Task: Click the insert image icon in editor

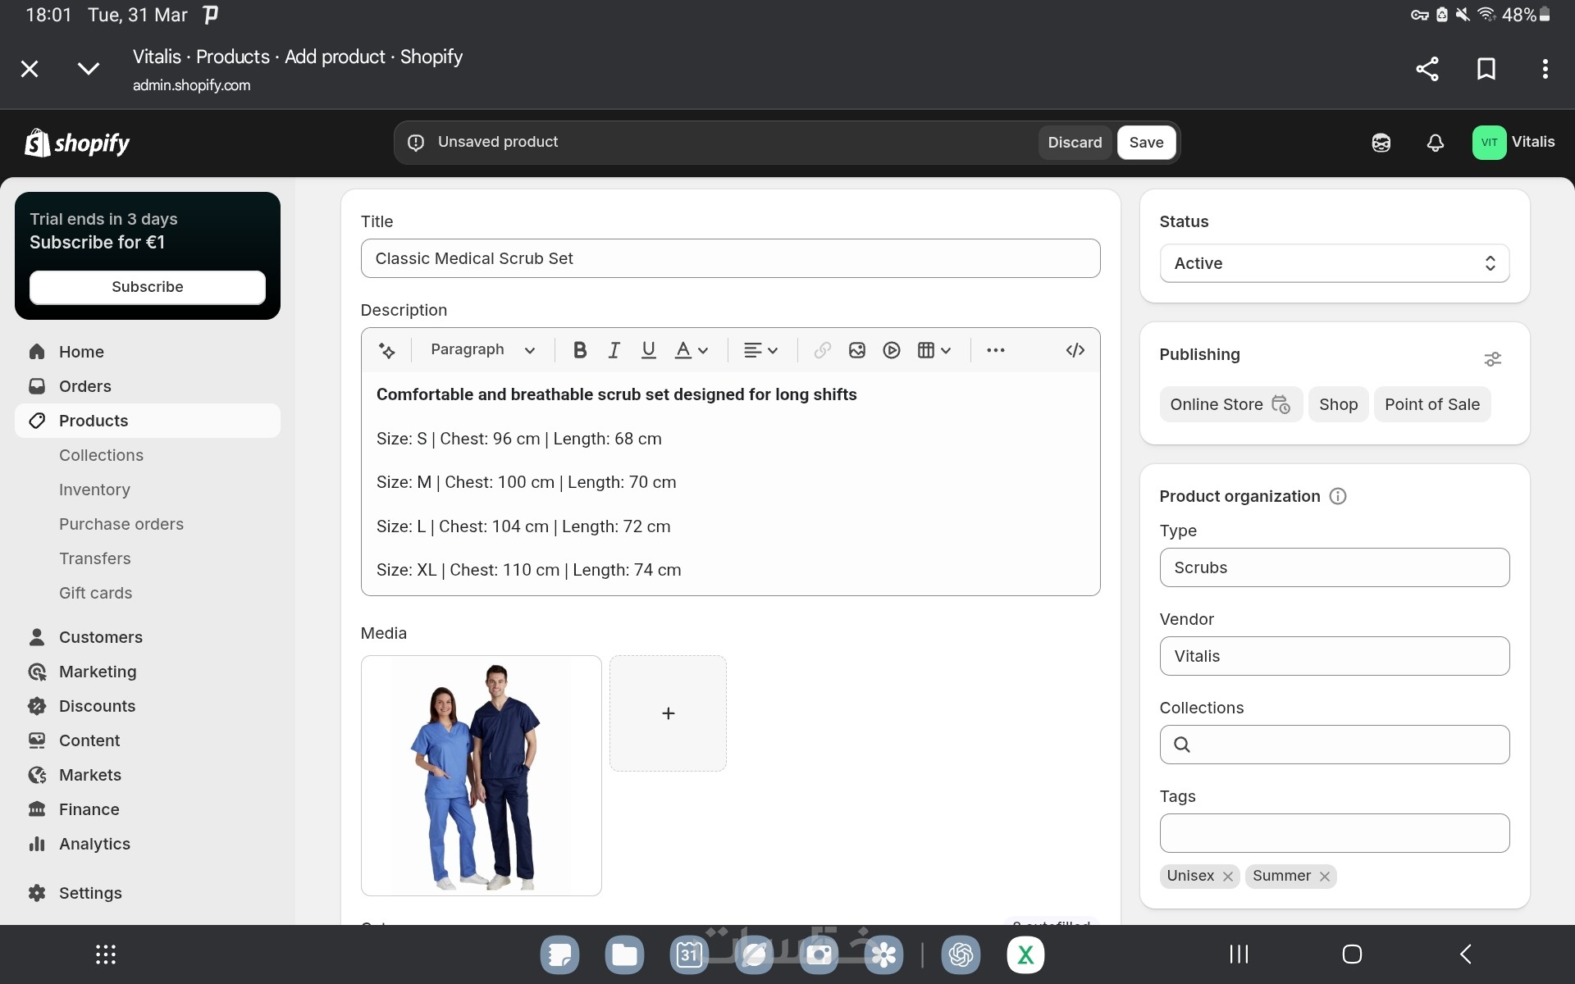Action: click(x=856, y=350)
